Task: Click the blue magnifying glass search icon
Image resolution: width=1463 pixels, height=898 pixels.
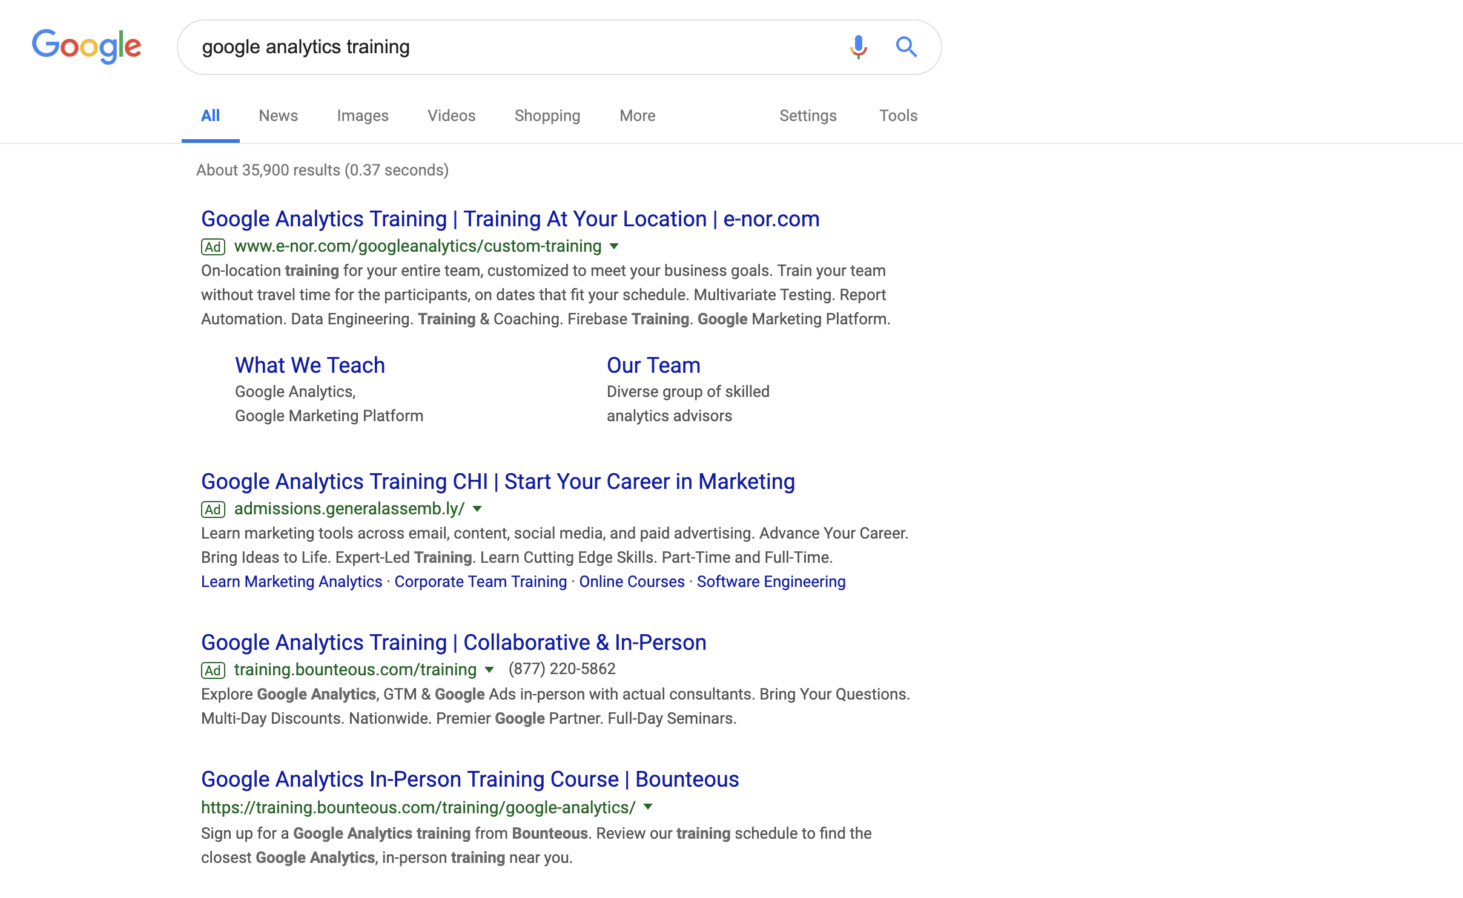Action: point(906,47)
